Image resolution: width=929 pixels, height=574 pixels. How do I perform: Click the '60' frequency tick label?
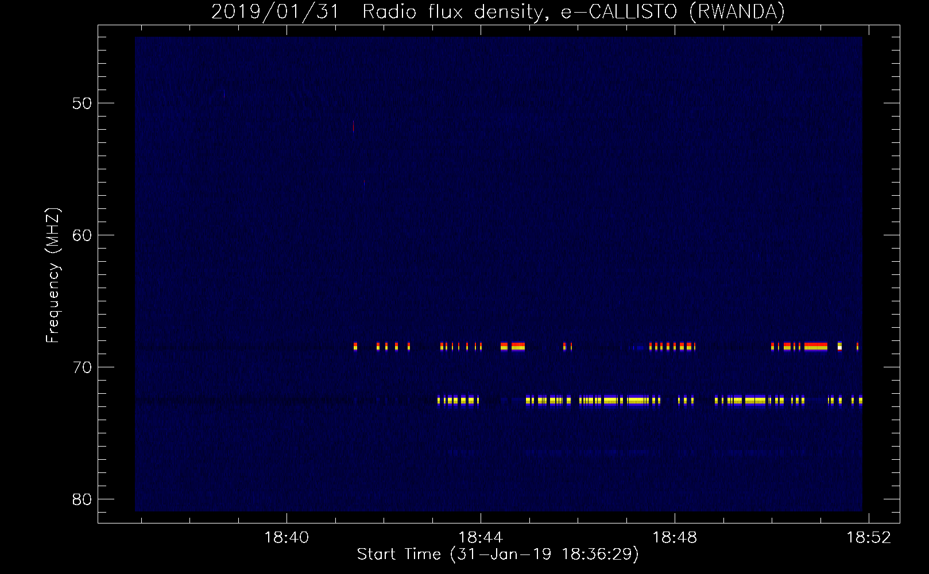[x=82, y=235]
